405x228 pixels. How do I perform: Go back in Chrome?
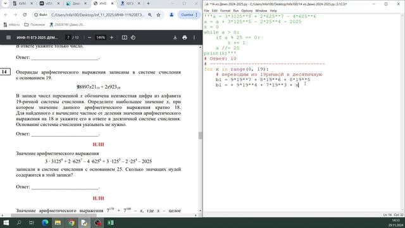6,15
